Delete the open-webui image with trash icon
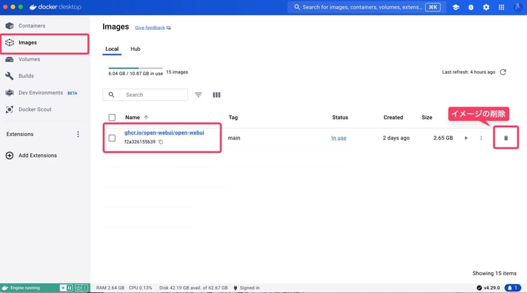Screen dimensions: 527x293 (x=506, y=138)
